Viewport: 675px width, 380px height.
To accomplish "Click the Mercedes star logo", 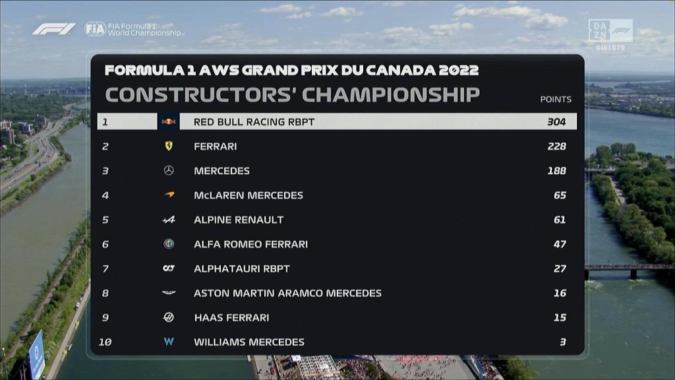I will 169,170.
